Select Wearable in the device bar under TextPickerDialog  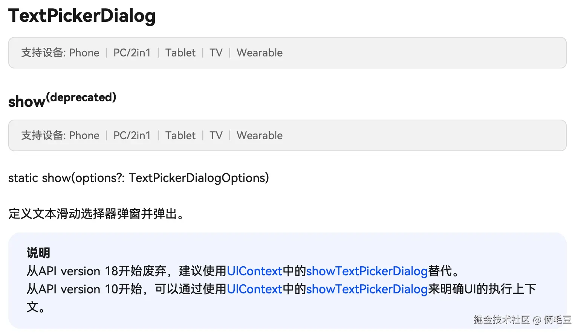[260, 53]
